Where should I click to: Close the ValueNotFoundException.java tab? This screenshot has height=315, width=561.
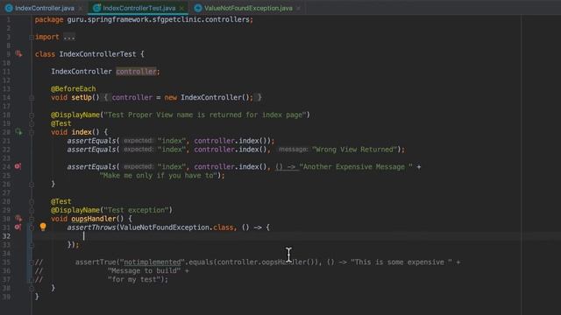click(x=298, y=8)
